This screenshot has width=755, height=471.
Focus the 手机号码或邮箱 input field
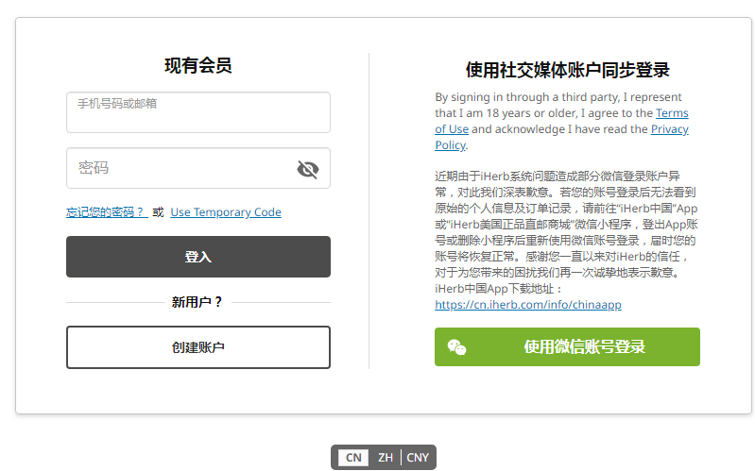click(197, 113)
